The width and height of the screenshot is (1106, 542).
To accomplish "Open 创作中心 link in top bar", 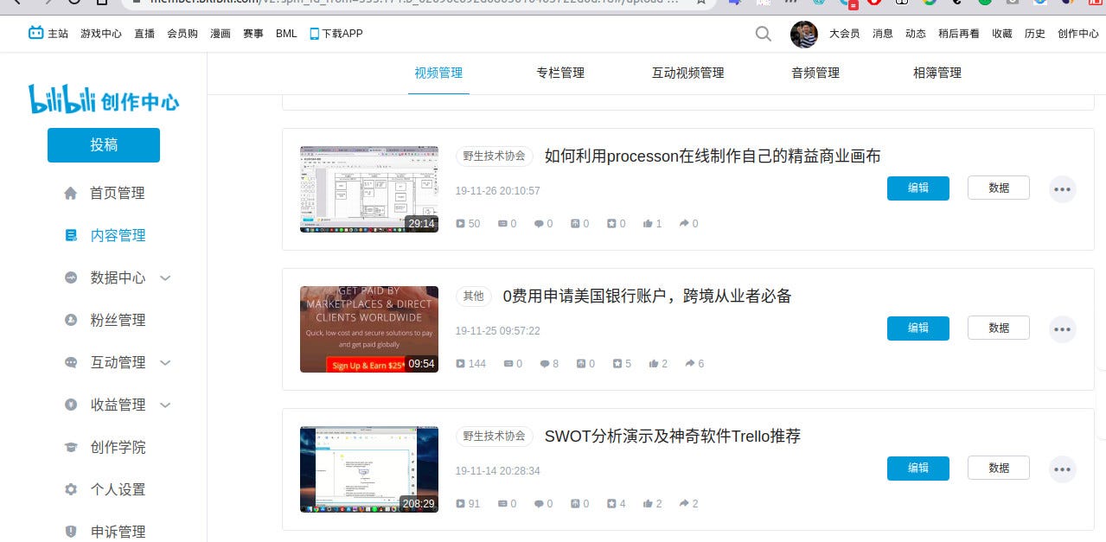I will 1078,34.
